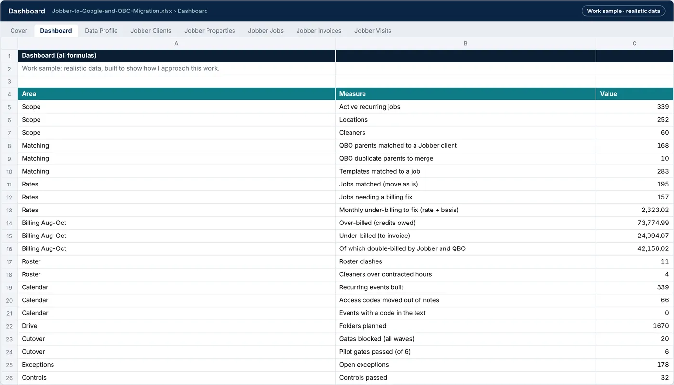Click the 'Exceptions' area cell
Image resolution: width=674 pixels, height=385 pixels.
(176, 365)
